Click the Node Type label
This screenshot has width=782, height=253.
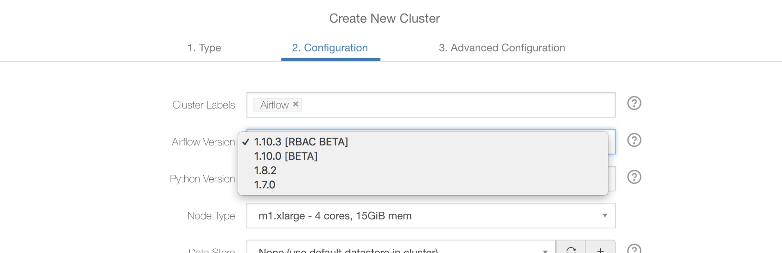(x=211, y=216)
